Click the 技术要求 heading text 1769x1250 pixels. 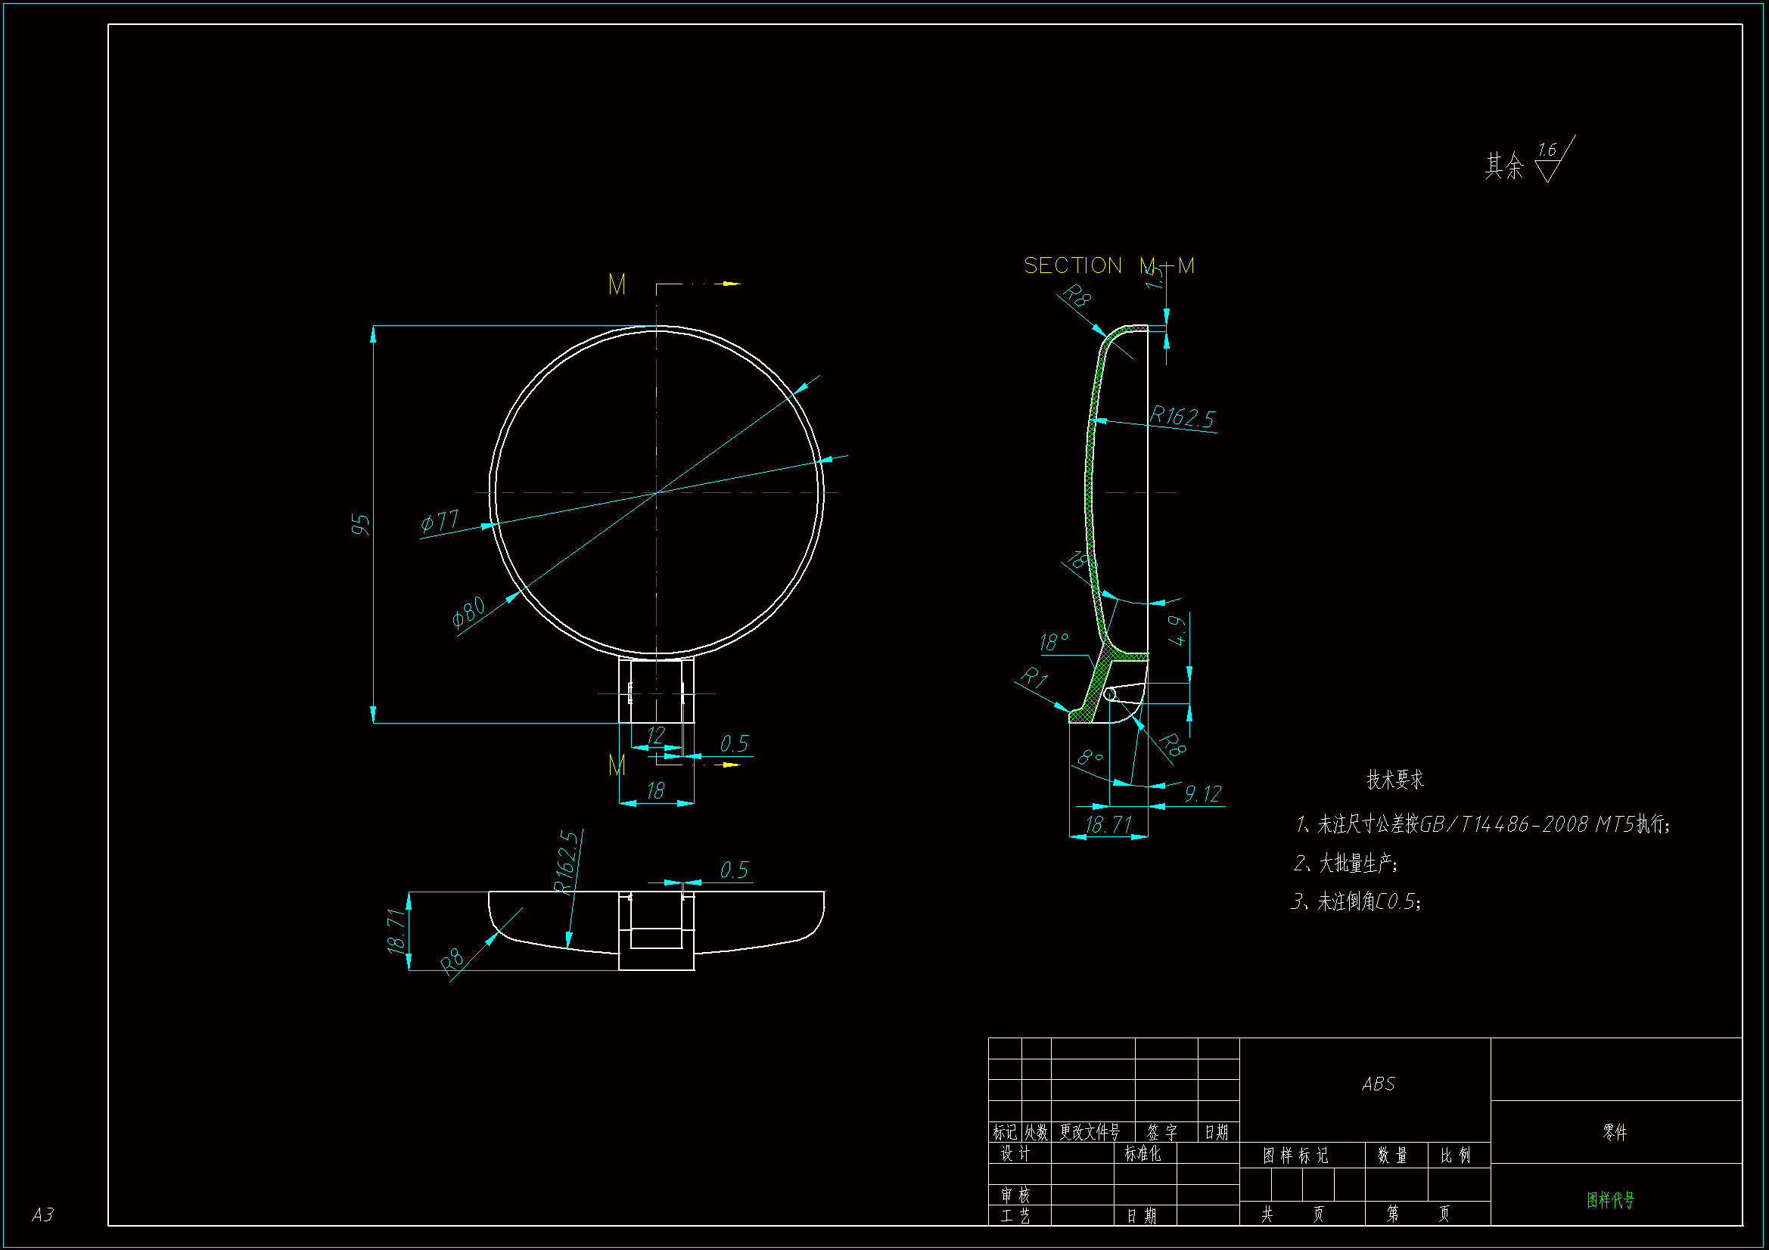(1394, 780)
